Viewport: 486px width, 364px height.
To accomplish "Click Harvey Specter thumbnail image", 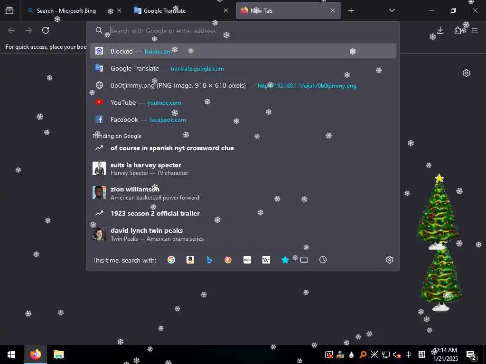I will pos(99,169).
